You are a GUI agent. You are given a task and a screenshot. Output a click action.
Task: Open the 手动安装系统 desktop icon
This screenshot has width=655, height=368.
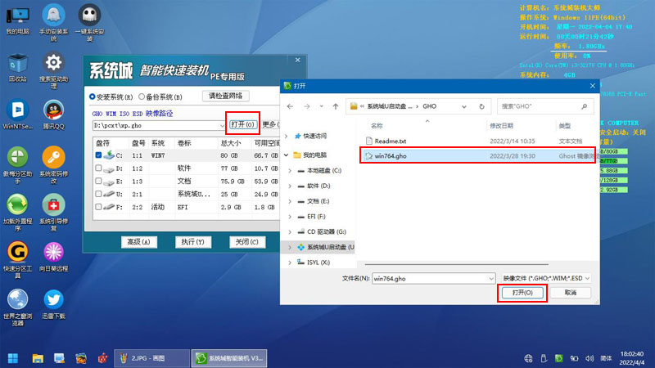tap(53, 23)
